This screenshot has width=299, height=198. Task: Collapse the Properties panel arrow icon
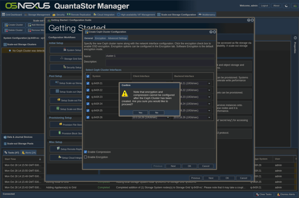pos(295,38)
